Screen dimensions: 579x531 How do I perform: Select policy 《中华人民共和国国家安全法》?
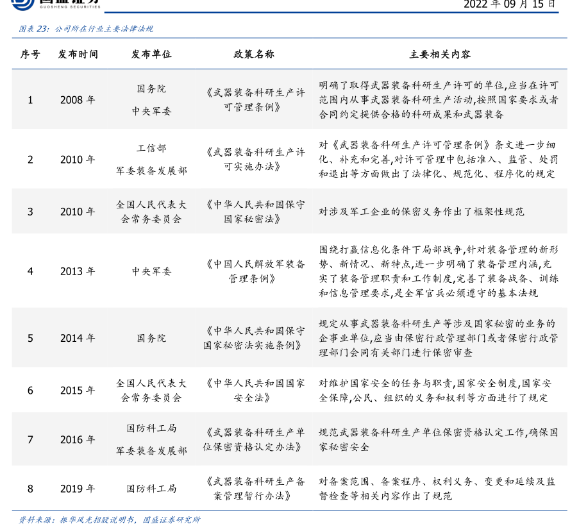pos(254,390)
